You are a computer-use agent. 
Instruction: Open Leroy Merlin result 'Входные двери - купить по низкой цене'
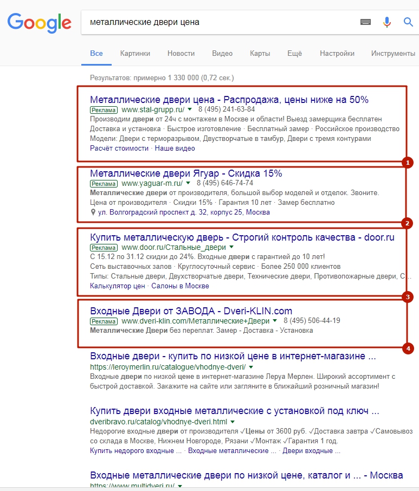coord(233,356)
